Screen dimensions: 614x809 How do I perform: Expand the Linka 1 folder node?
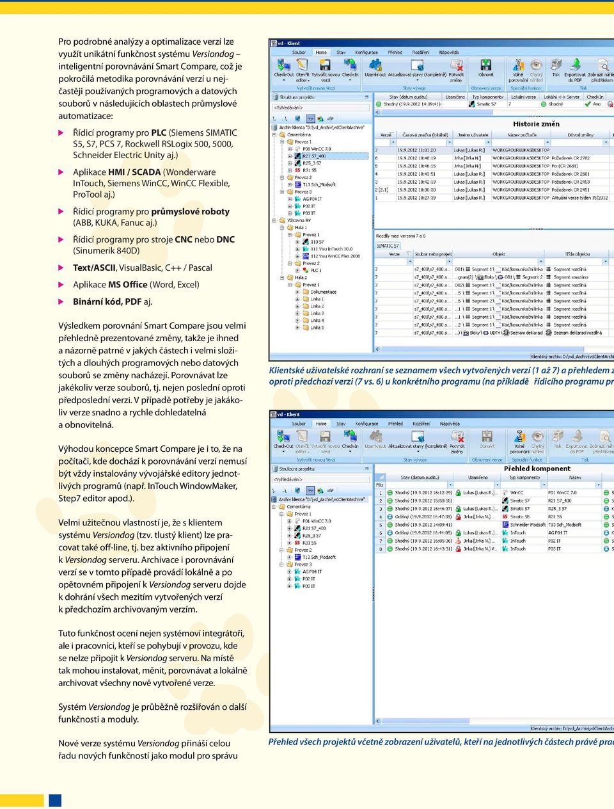point(297,299)
